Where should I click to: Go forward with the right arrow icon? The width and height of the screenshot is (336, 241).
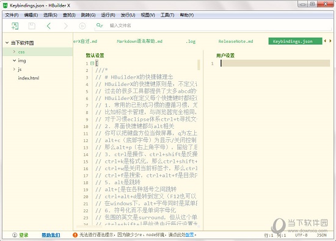point(65,26)
